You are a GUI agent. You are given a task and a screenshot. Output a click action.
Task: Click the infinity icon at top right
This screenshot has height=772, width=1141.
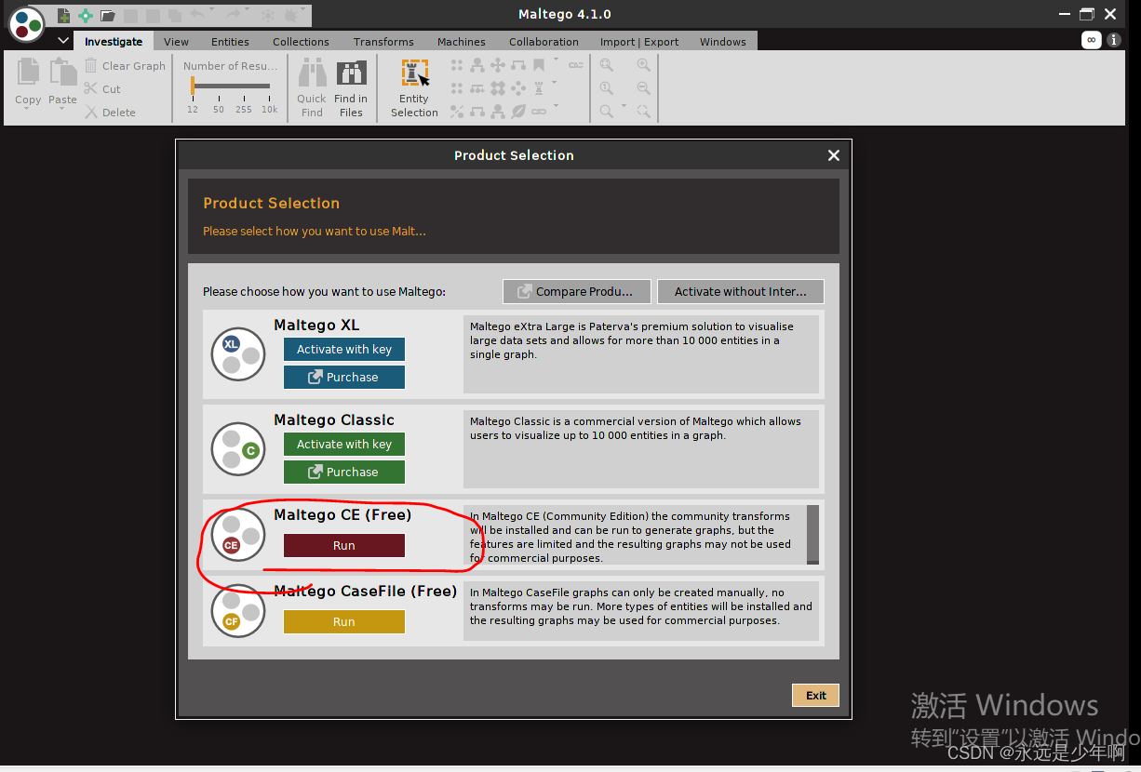[x=1091, y=40]
